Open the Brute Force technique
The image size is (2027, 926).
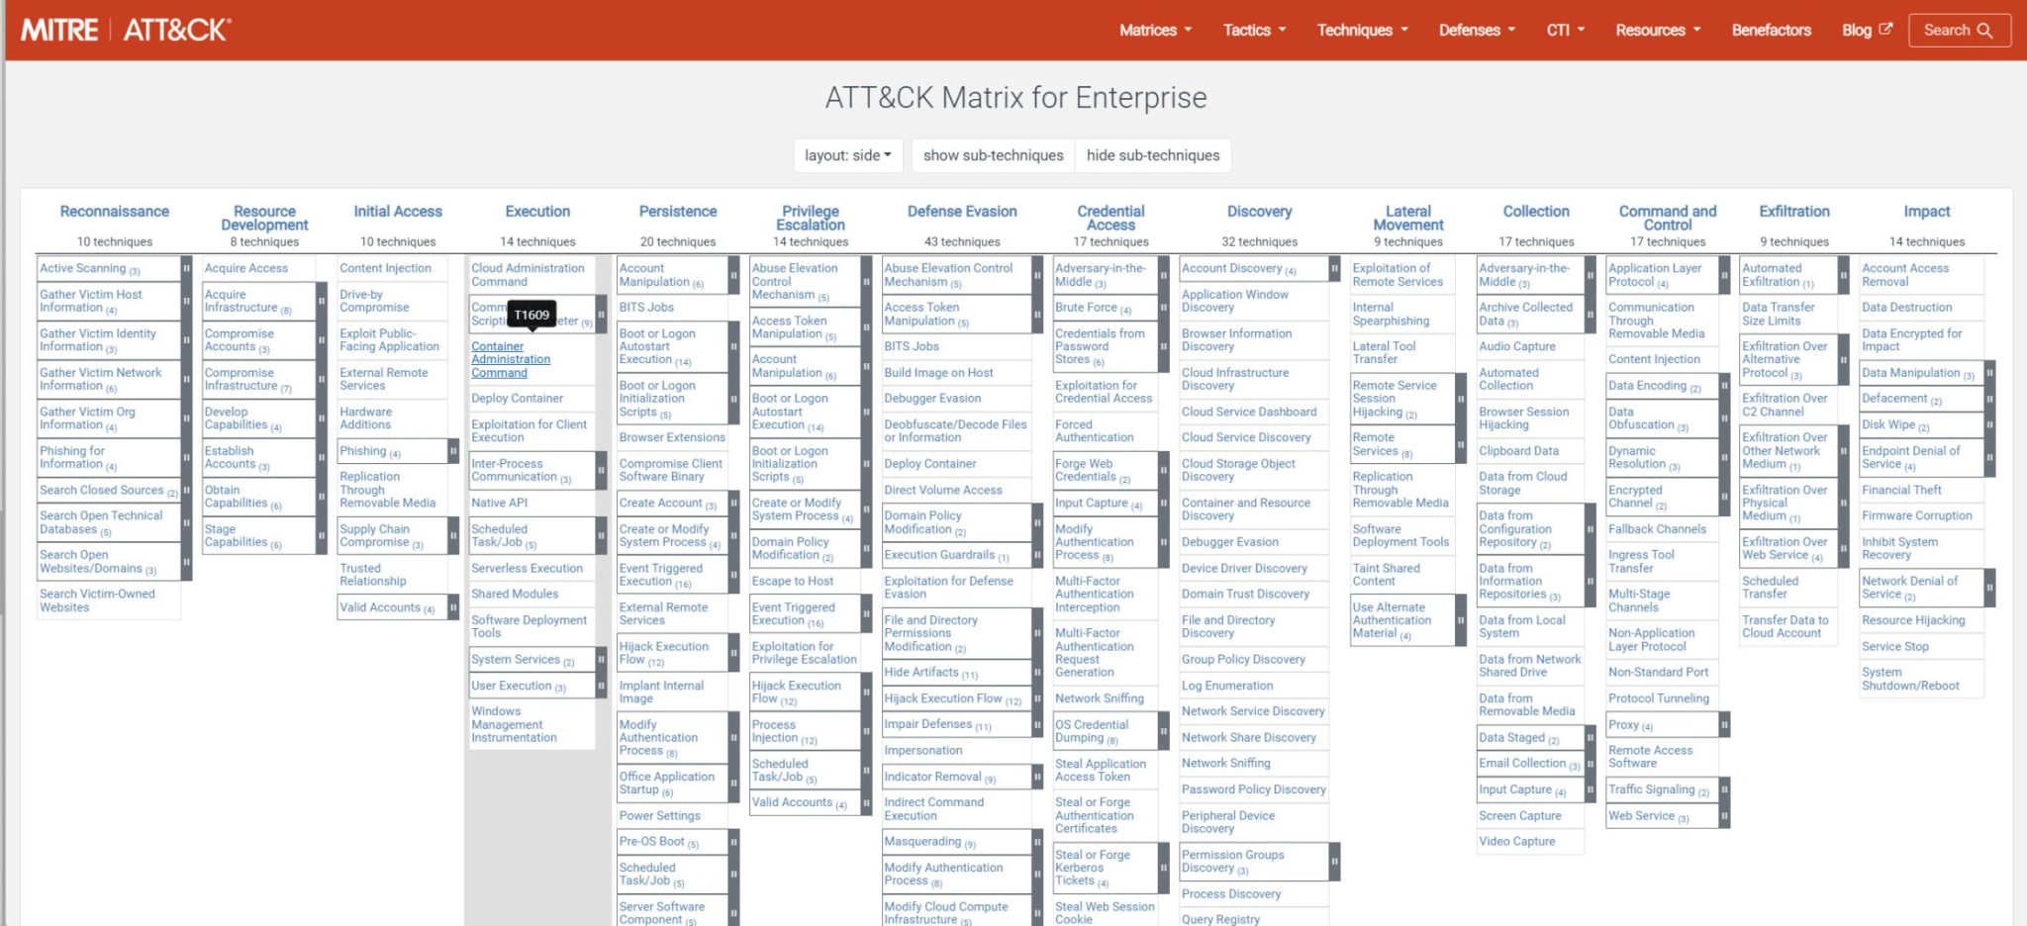click(1089, 307)
